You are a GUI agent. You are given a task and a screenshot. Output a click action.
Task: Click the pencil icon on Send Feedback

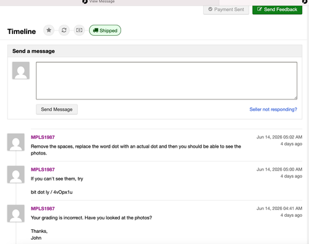(260, 9)
